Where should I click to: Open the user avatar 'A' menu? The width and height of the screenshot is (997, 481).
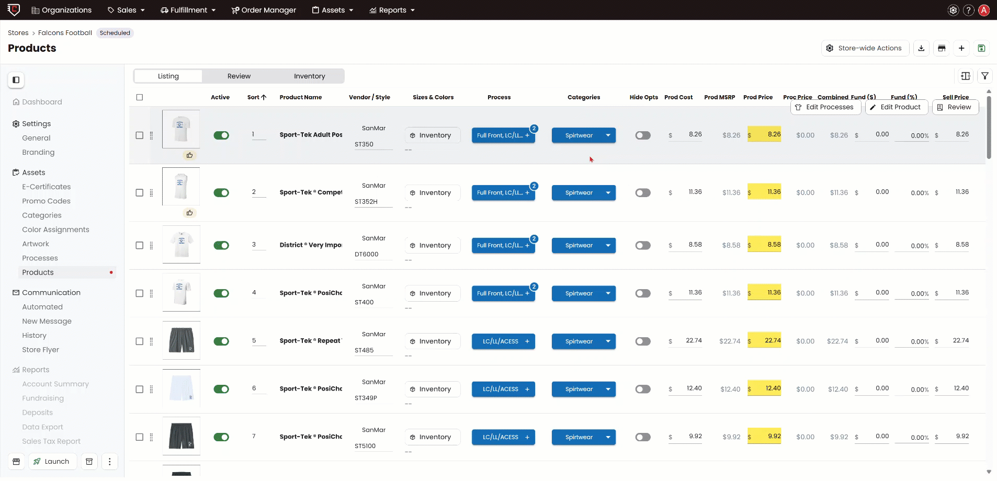click(984, 10)
